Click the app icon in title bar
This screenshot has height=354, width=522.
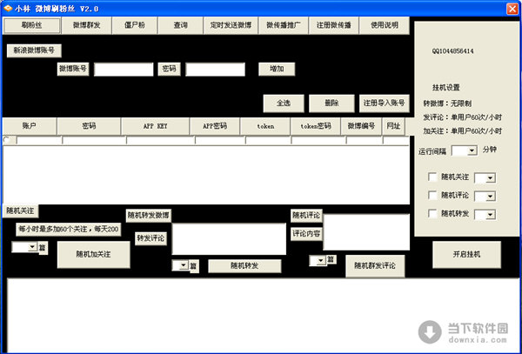pyautogui.click(x=7, y=9)
